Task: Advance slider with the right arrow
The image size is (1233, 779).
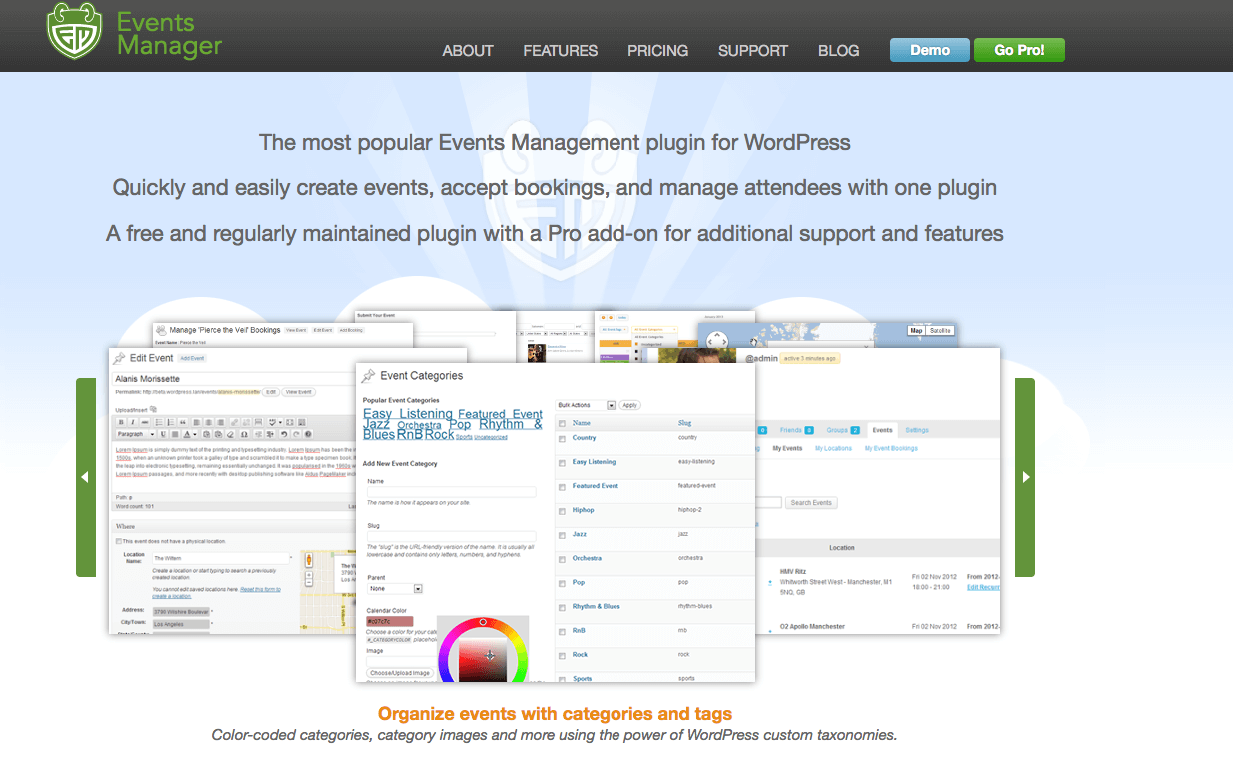Action: point(1025,477)
